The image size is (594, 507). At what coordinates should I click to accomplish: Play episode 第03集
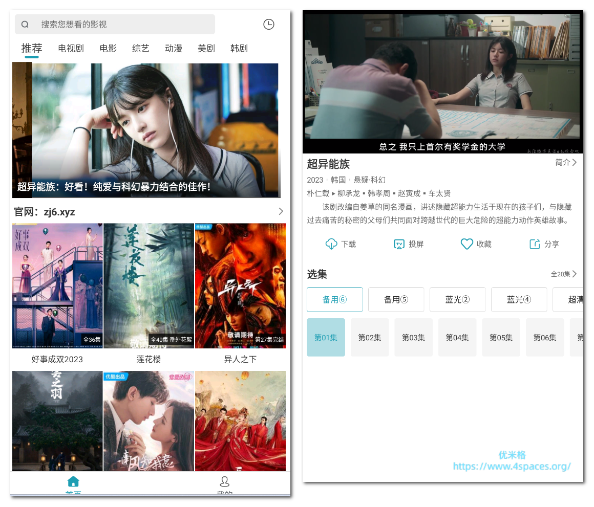click(x=413, y=338)
